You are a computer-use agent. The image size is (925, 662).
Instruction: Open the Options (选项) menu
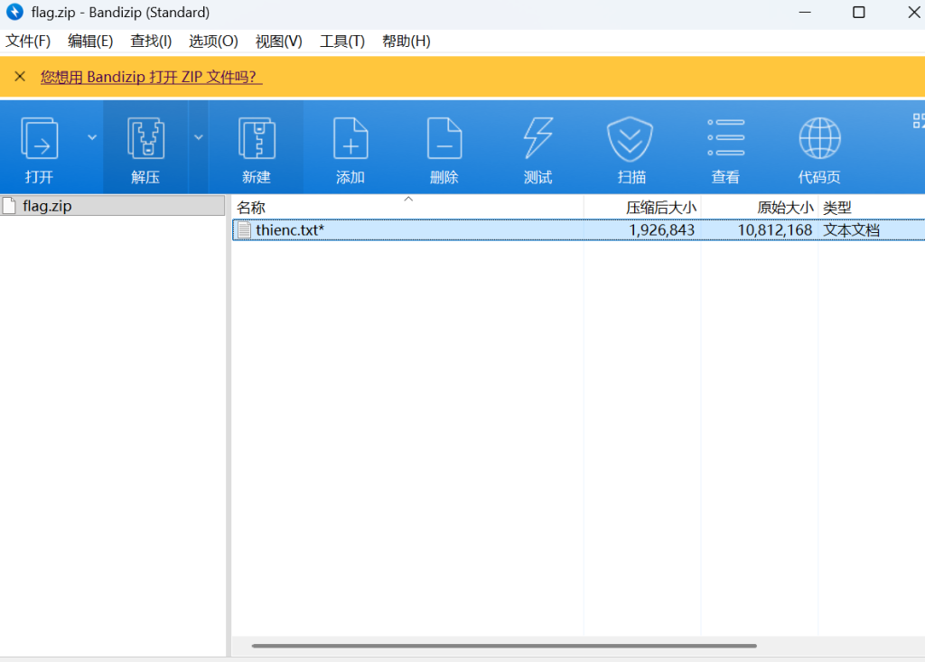213,42
